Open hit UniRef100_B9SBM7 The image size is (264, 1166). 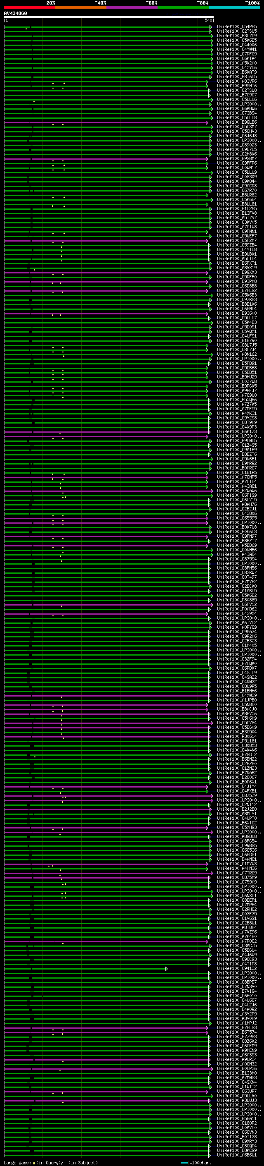coord(237,158)
